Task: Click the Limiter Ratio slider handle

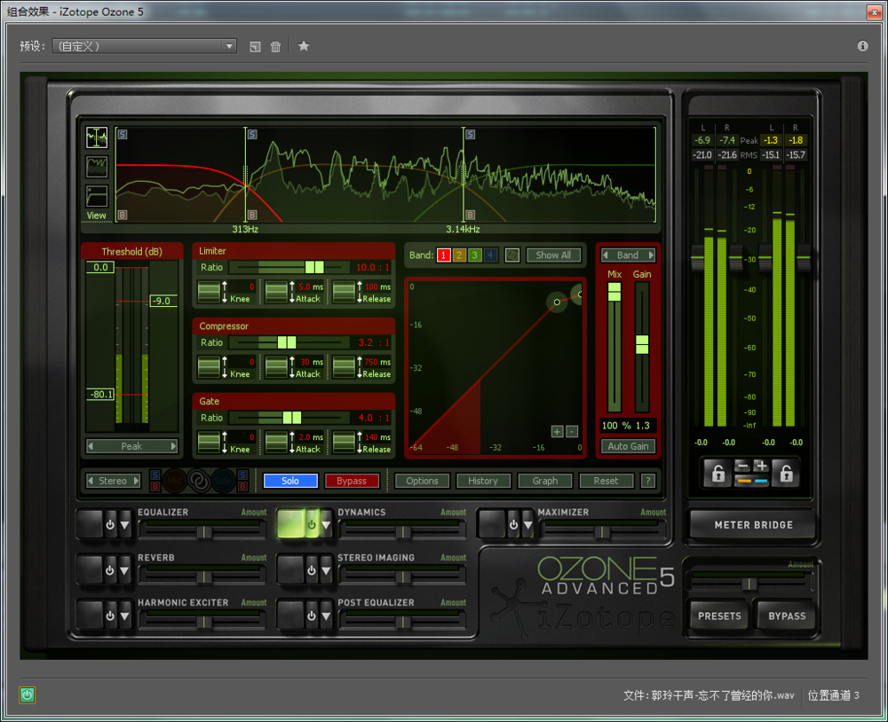Action: click(314, 267)
